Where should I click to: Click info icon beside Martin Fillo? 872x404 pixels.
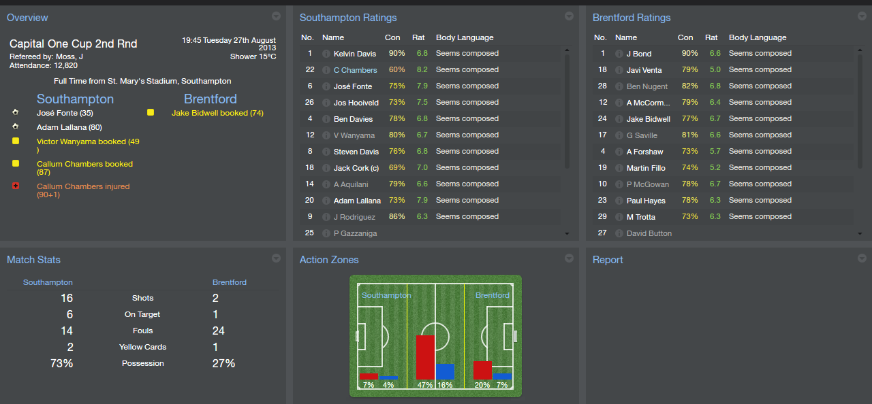click(x=619, y=168)
